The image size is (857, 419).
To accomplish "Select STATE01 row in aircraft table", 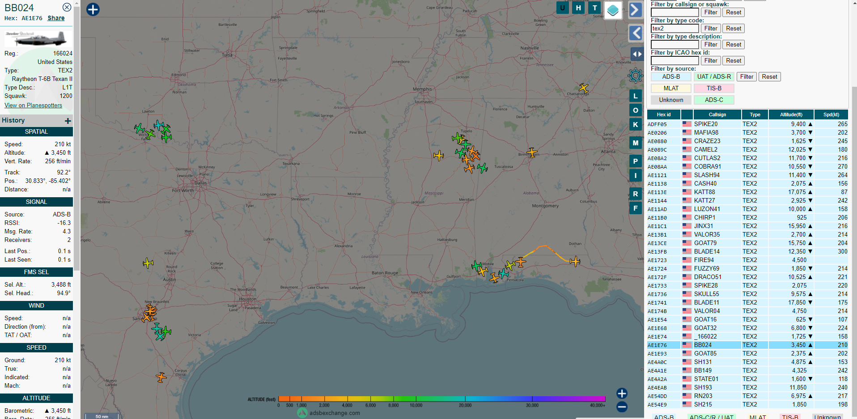I will 747,379.
